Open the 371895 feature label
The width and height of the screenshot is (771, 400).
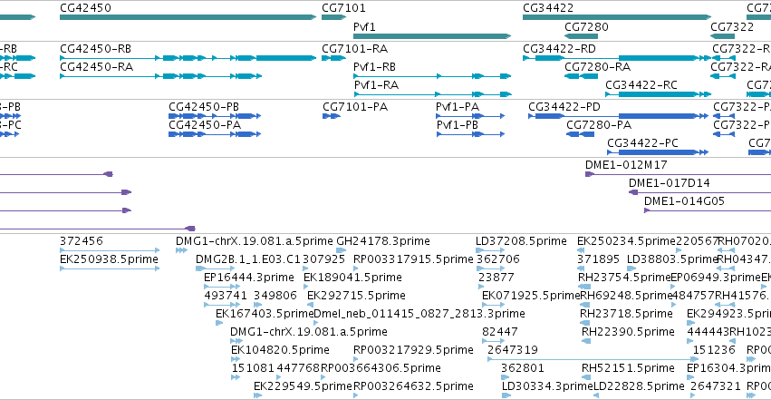click(x=599, y=259)
